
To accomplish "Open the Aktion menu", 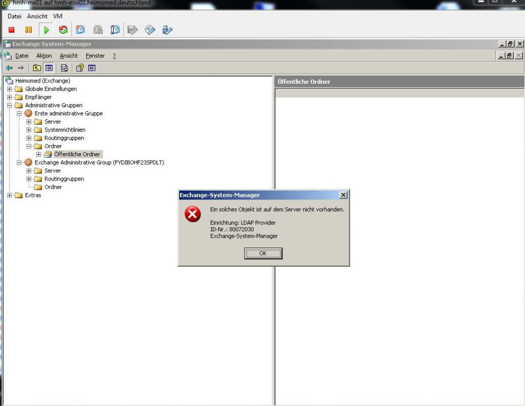I will 44,55.
